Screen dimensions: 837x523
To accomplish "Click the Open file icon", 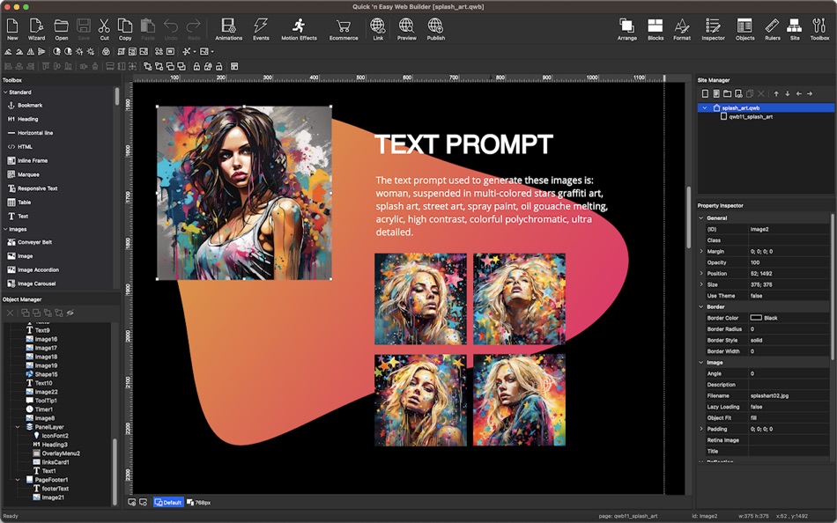I will click(x=62, y=29).
